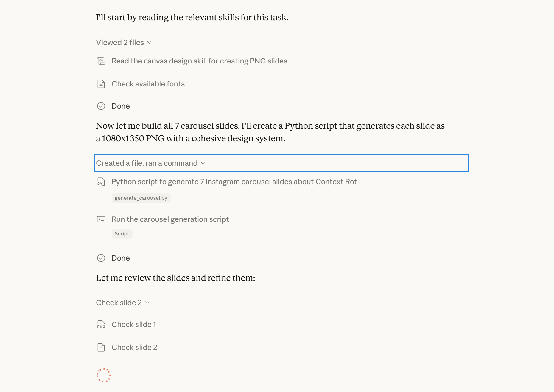
Task: Select Python script to generate carousel slides step
Action: pos(234,182)
